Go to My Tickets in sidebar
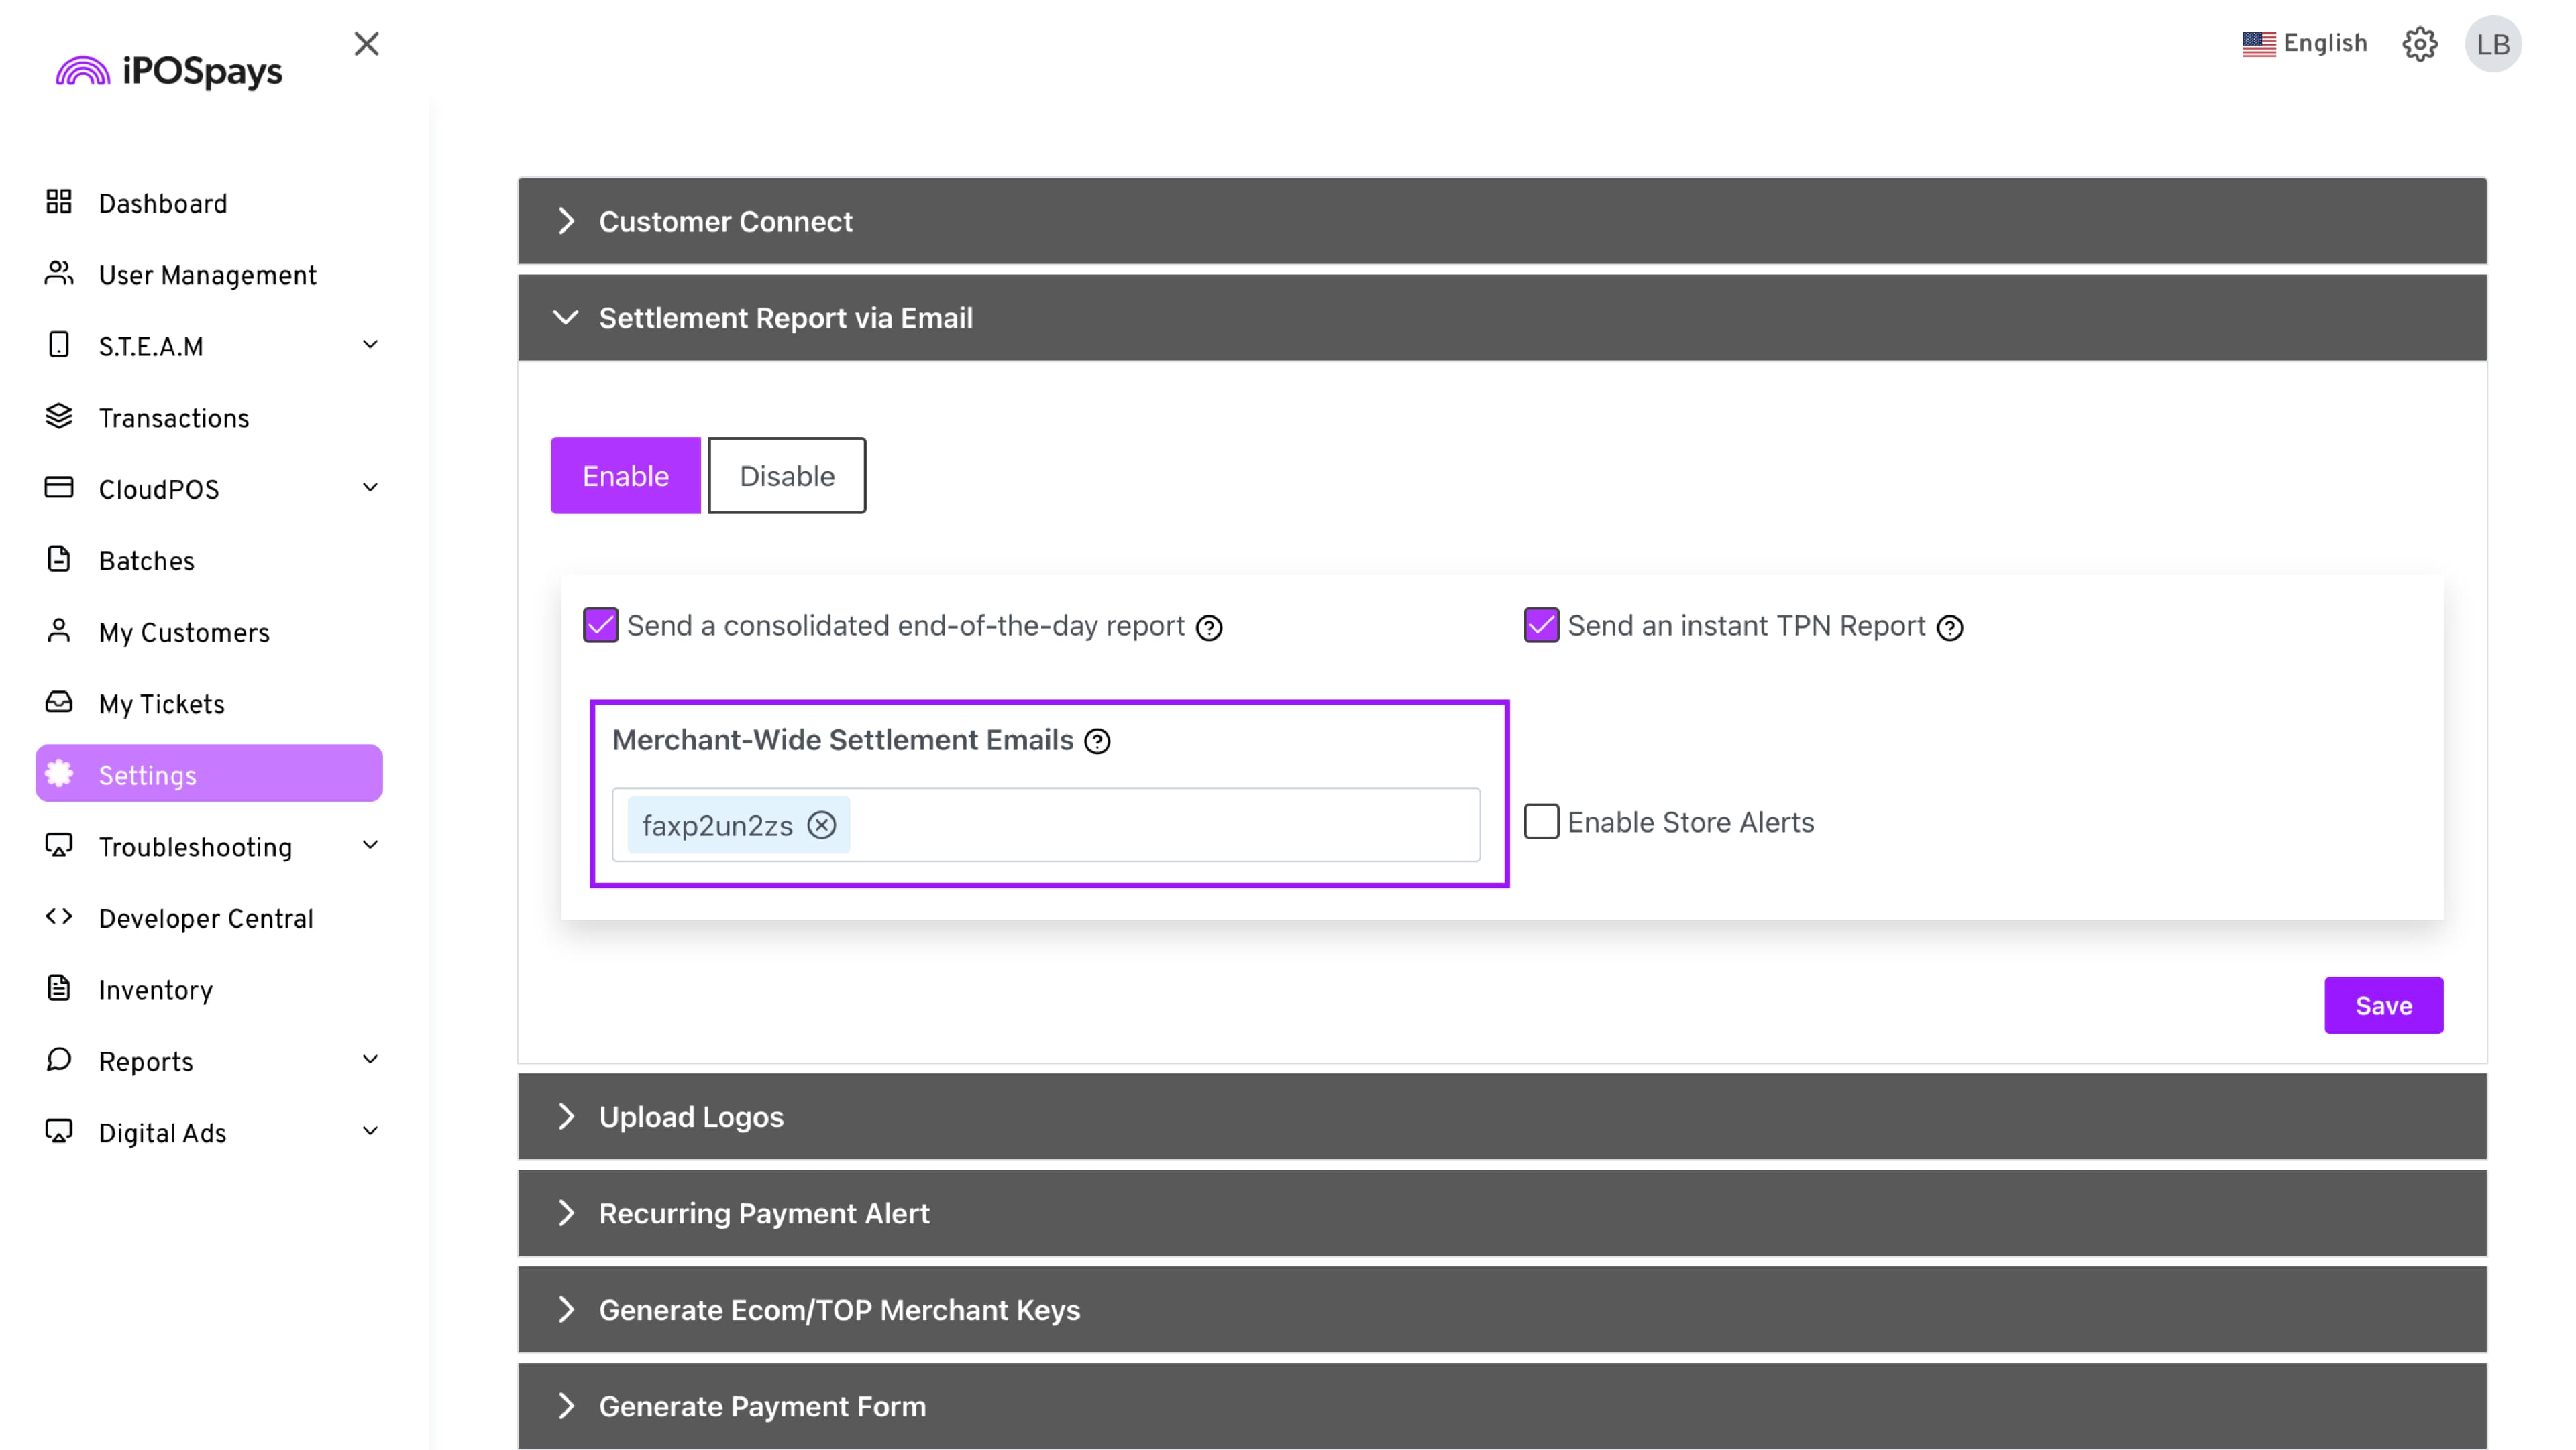 (161, 705)
